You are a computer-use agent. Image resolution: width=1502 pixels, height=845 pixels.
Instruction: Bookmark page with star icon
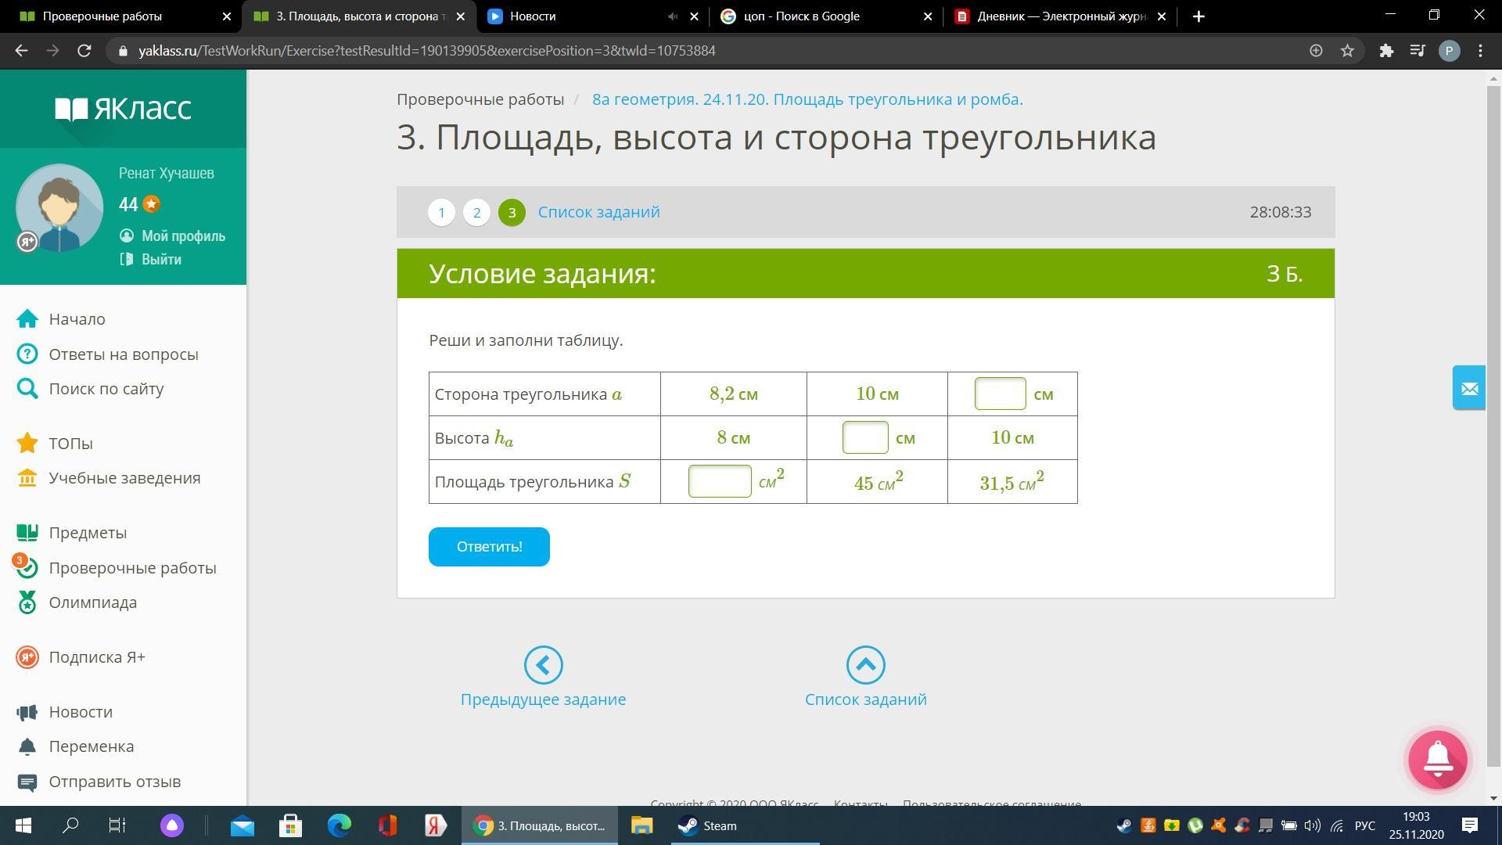tap(1347, 51)
